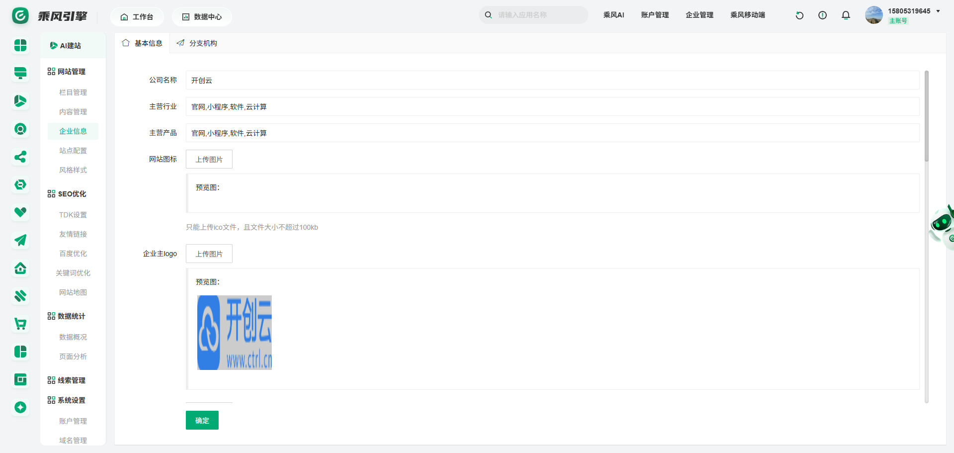Click the refresh icon in top bar

click(x=799, y=15)
